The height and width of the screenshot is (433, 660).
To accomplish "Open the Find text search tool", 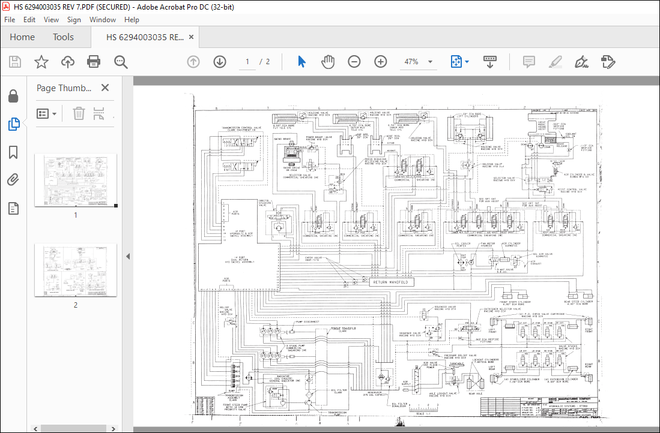I will point(121,62).
